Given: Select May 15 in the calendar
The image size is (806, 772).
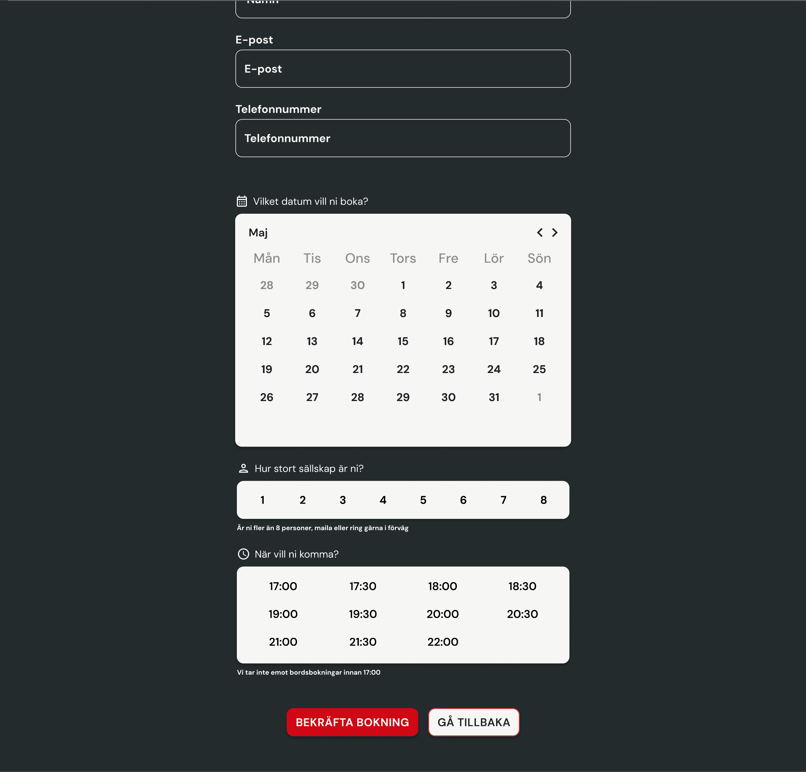Looking at the screenshot, I should pyautogui.click(x=403, y=341).
